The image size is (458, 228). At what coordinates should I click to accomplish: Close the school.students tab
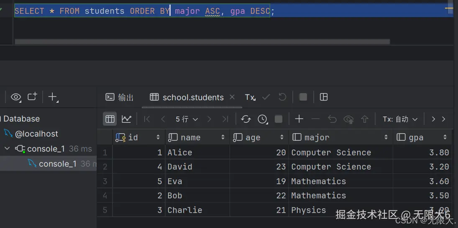click(x=232, y=97)
